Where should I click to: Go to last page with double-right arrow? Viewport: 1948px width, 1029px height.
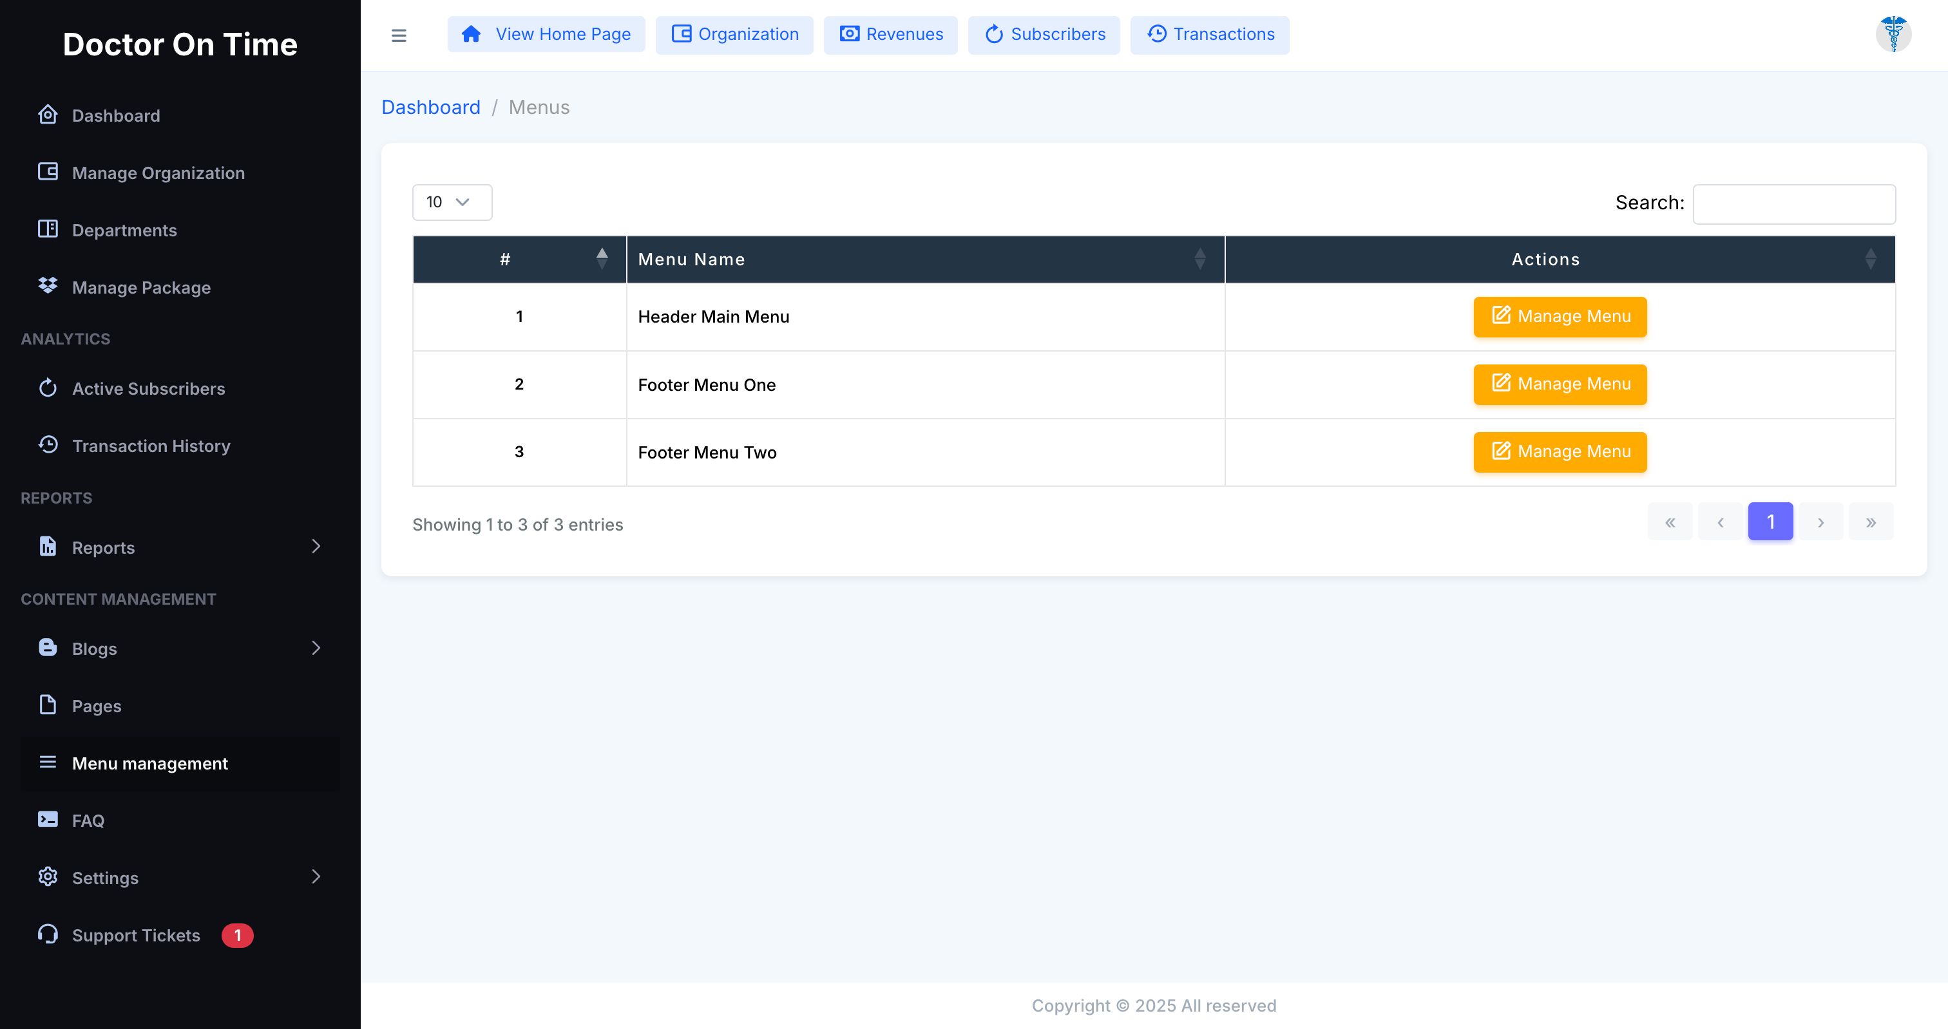click(1871, 522)
